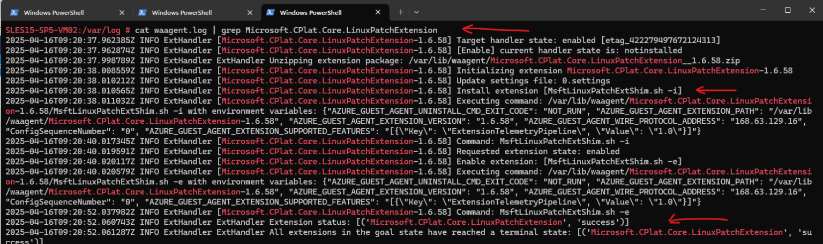Viewport: 823px width, 244px height.
Task: Minimize the terminal window
Action: [764, 10]
